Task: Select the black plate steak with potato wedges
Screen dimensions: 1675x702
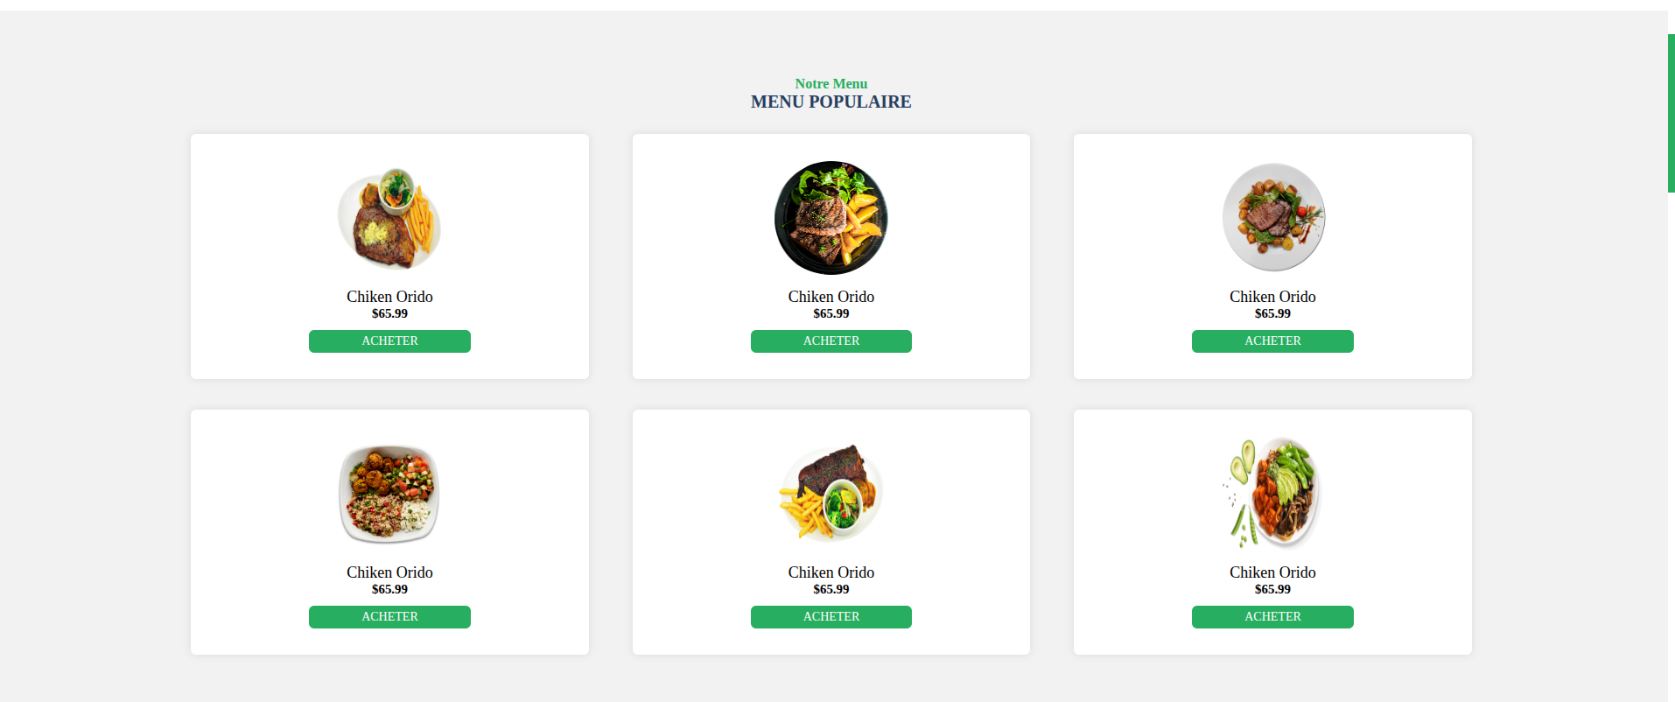Action: pos(831,218)
